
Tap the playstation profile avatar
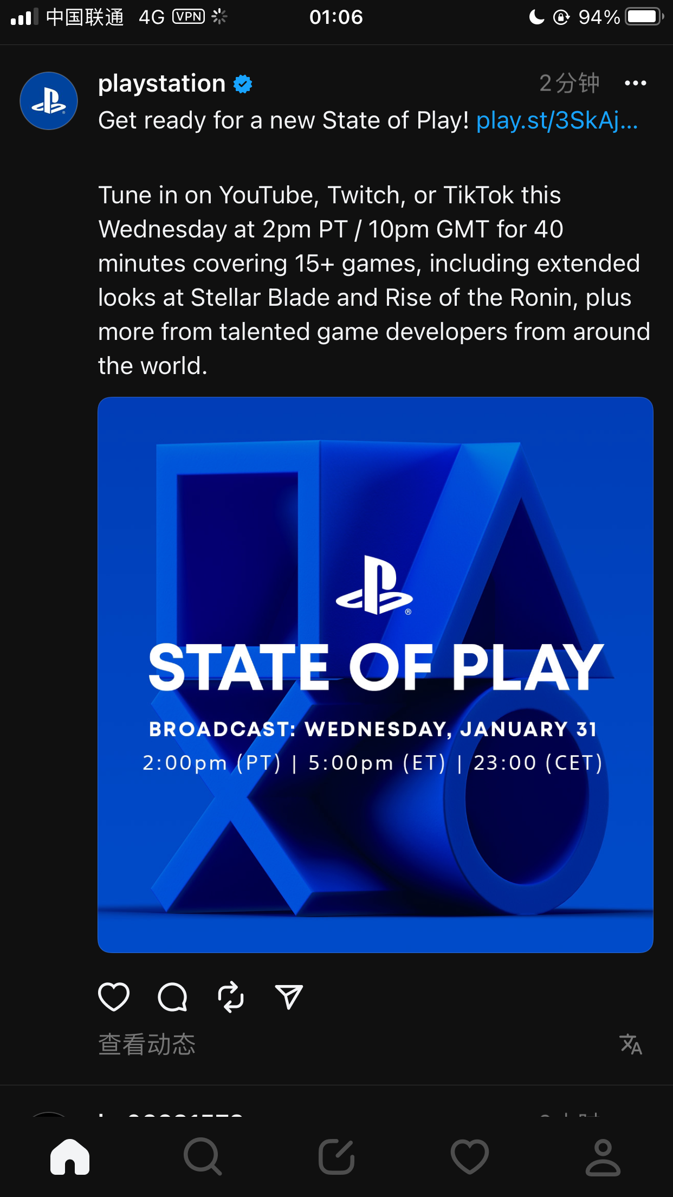[x=49, y=101]
